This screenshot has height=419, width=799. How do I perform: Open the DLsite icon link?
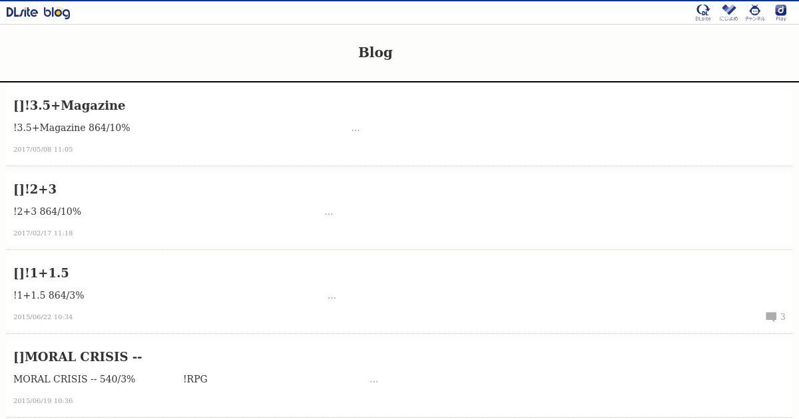(703, 13)
